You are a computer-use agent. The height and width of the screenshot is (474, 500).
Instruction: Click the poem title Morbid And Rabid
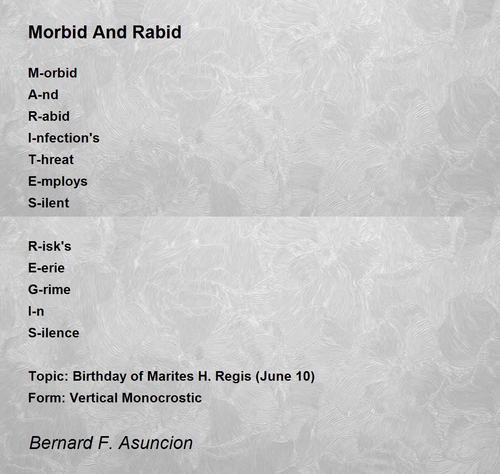(x=105, y=32)
